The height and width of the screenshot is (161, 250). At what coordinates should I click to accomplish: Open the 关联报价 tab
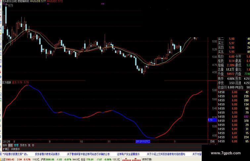click(x=16, y=149)
